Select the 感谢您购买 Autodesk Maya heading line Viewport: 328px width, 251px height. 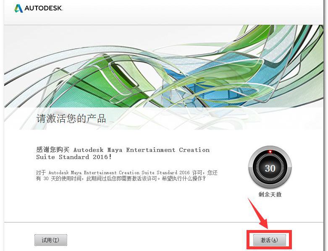pyautogui.click(x=123, y=150)
